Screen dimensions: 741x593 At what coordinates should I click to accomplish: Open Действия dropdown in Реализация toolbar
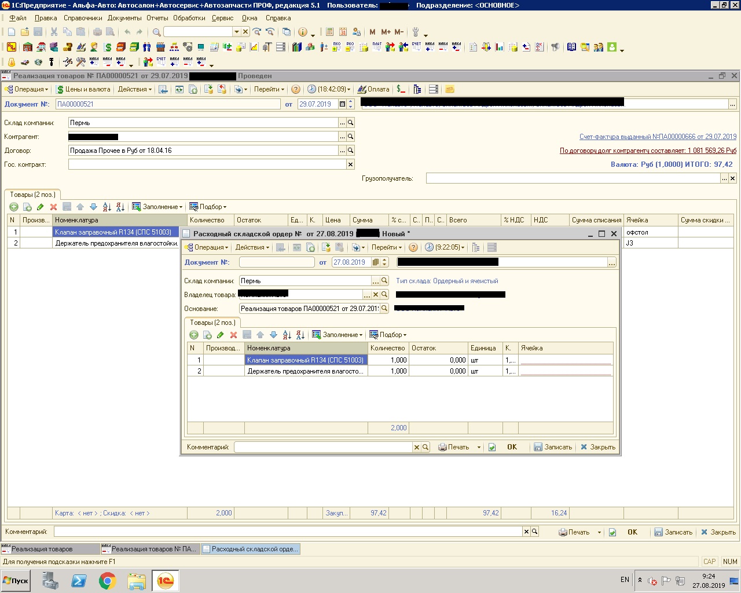(134, 89)
